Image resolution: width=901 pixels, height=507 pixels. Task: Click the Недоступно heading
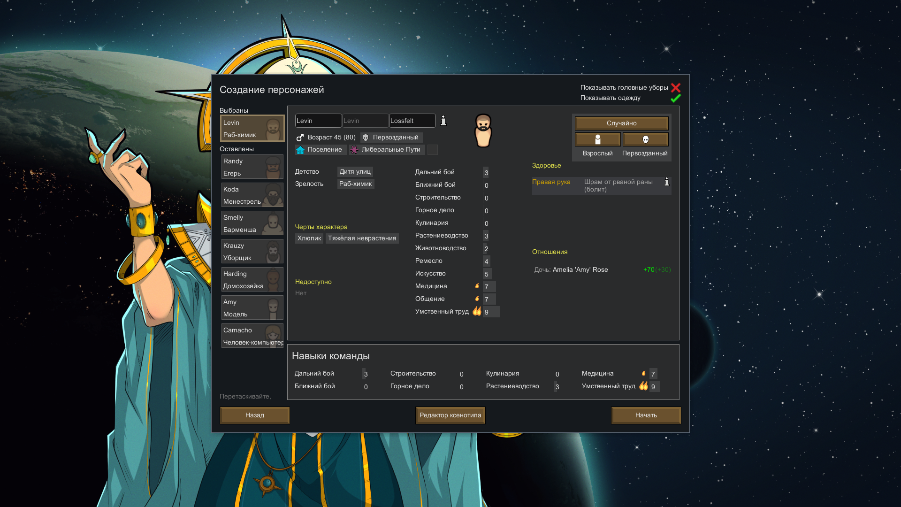click(313, 282)
